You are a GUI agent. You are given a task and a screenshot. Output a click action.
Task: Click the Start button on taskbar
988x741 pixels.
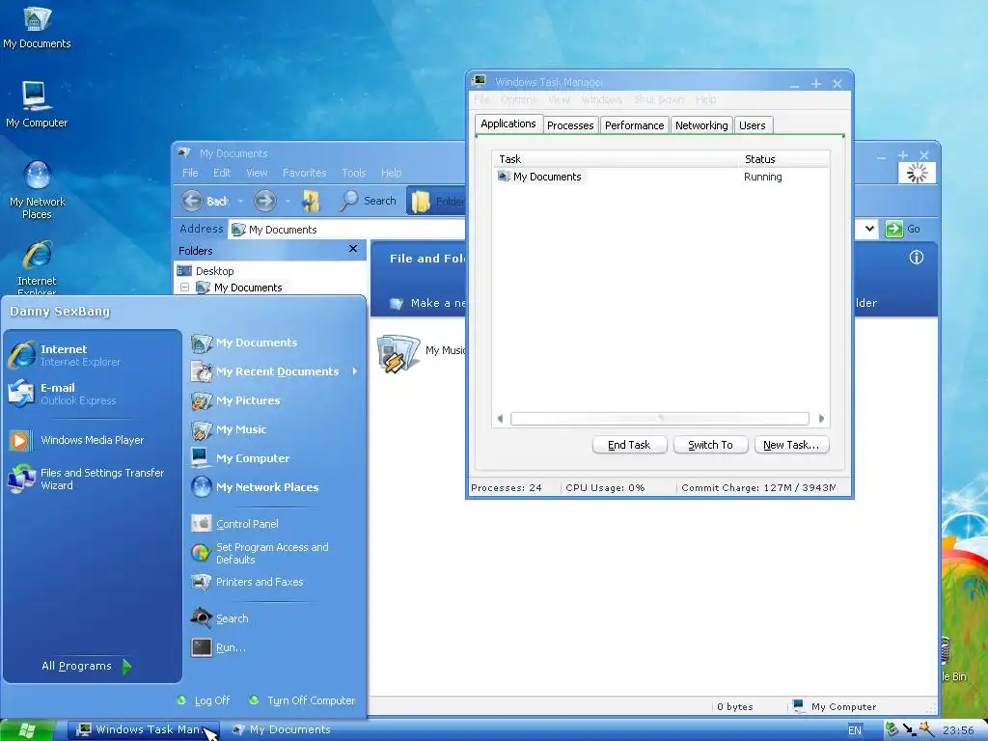point(27,730)
